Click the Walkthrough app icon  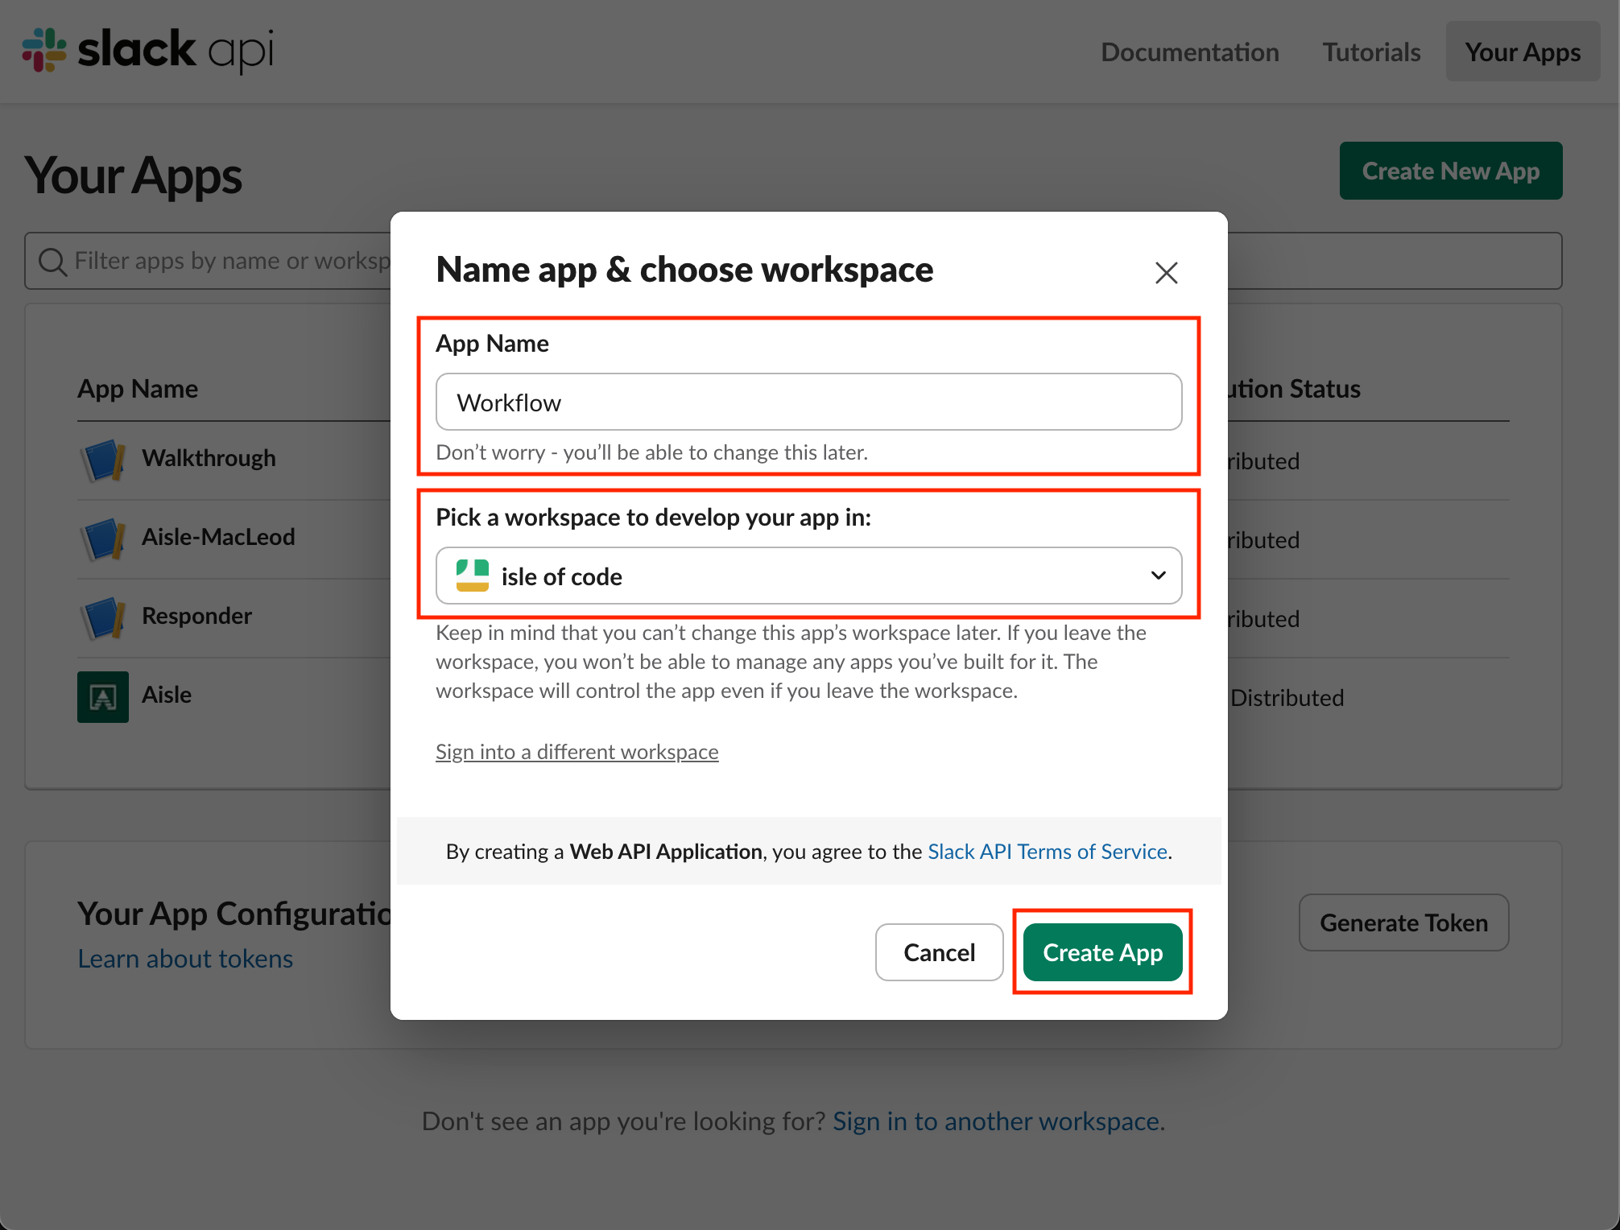click(103, 459)
